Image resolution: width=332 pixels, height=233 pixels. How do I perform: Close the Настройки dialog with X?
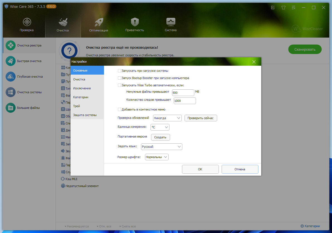pos(254,62)
